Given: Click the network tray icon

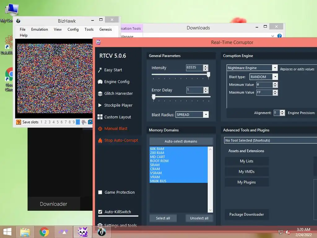Looking at the screenshot, I should (x=280, y=232).
